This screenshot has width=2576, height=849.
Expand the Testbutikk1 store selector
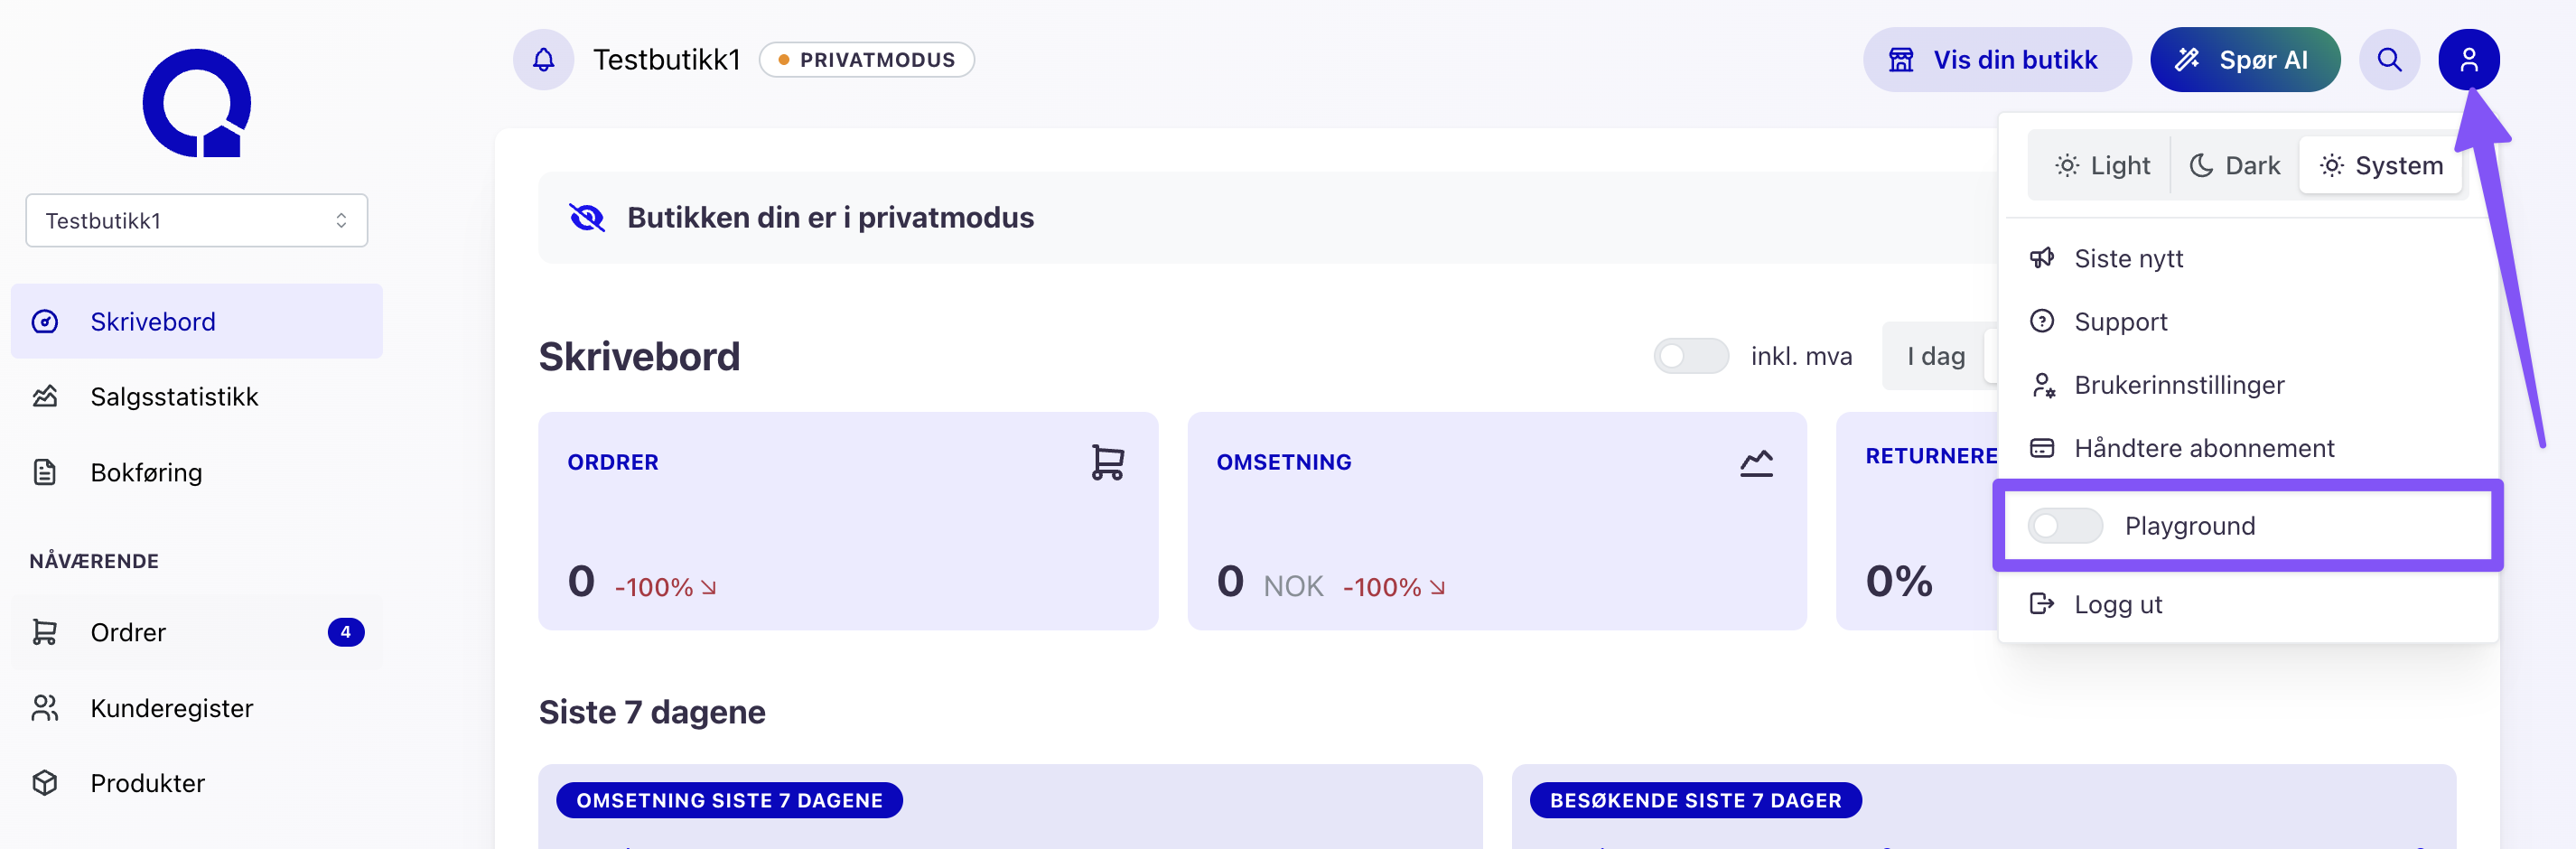coord(197,220)
